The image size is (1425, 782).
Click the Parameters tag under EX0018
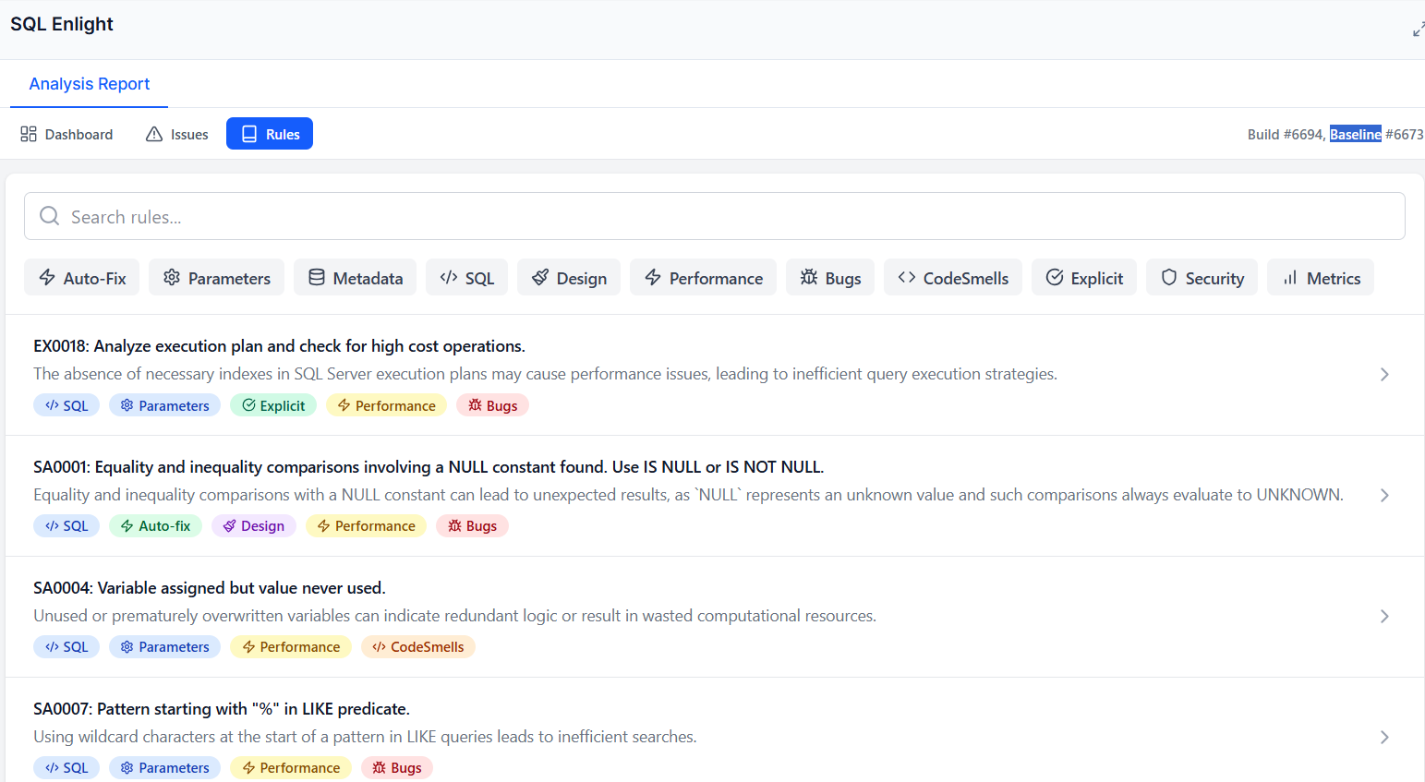coord(164,405)
